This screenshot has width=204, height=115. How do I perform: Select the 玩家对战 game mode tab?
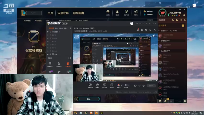pos(27,21)
